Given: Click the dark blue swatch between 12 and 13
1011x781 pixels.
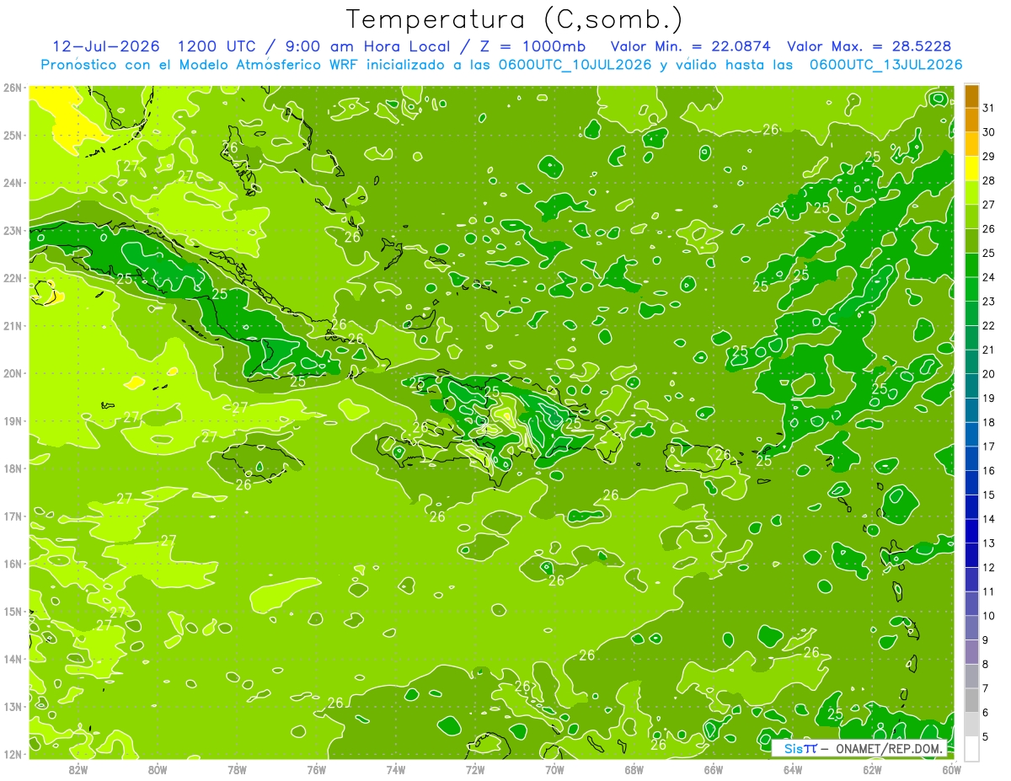Looking at the screenshot, I should (971, 555).
